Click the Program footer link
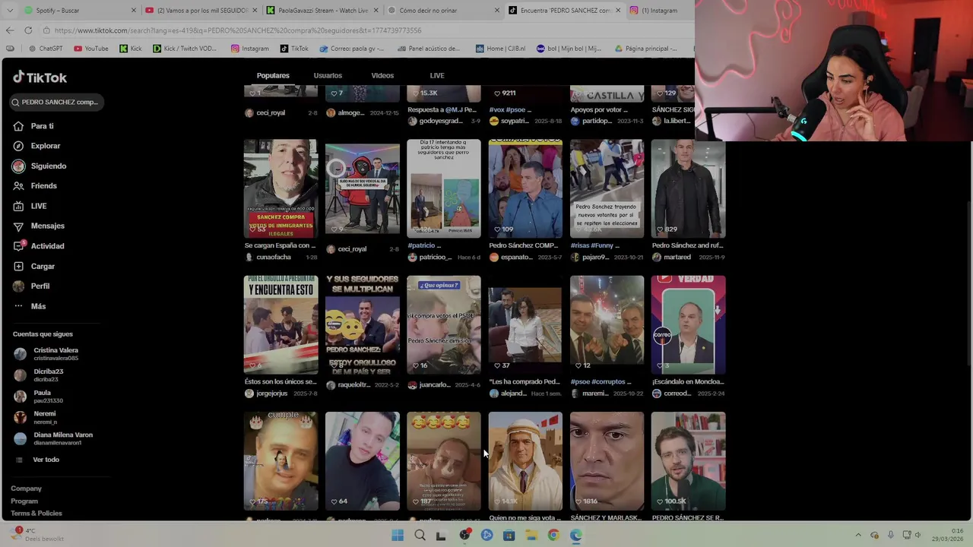Viewport: 973px width, 547px height. point(24,501)
